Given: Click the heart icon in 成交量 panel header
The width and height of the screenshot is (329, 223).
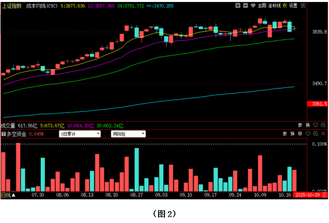Looking at the screenshot, I should (x=316, y=125).
